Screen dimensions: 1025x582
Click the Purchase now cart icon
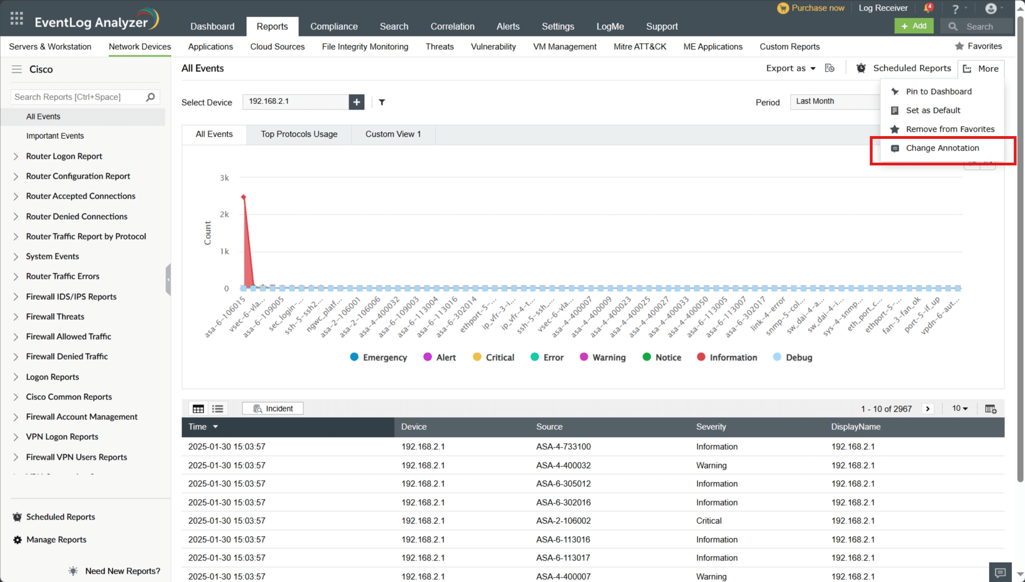[782, 8]
